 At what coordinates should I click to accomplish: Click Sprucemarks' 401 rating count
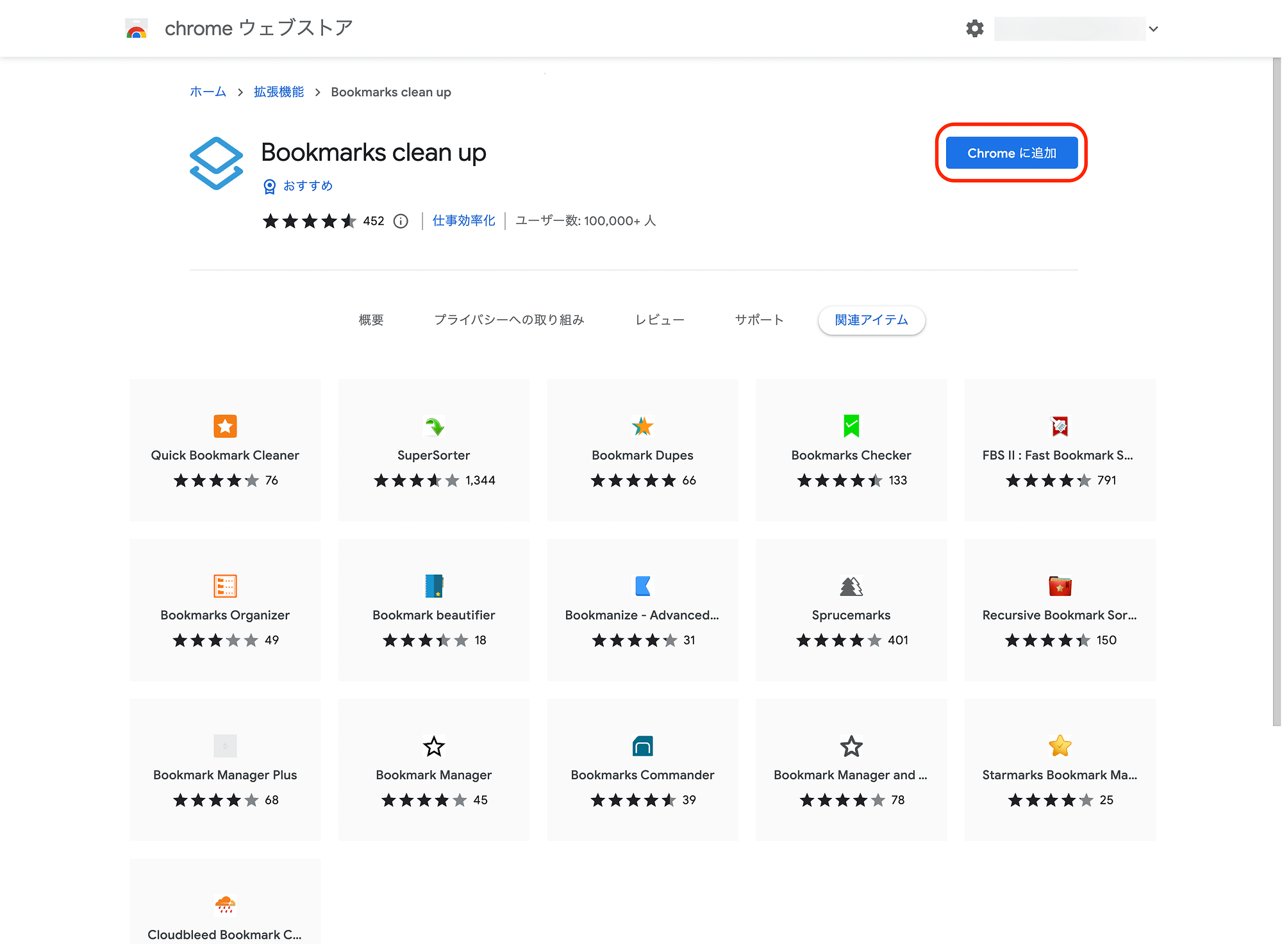pos(898,640)
